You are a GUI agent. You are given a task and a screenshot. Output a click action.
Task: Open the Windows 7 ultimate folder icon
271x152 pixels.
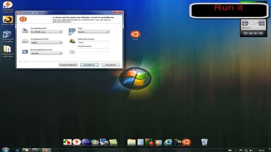8,51
